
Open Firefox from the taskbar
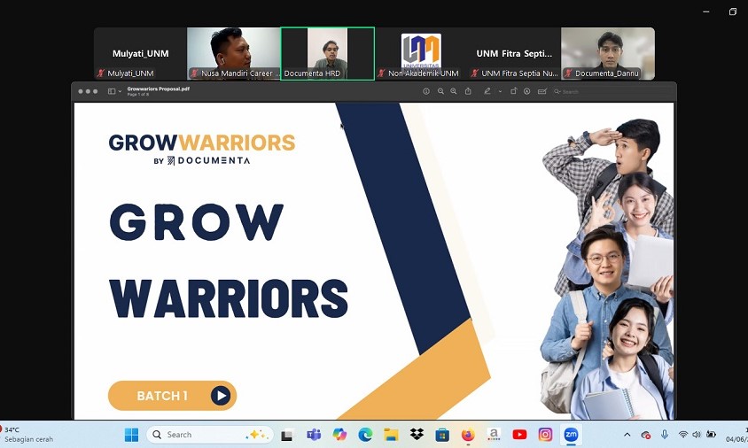click(469, 435)
